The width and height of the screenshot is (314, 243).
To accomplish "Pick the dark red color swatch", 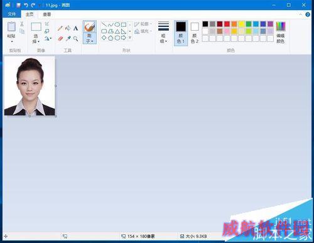I will click(x=220, y=24).
